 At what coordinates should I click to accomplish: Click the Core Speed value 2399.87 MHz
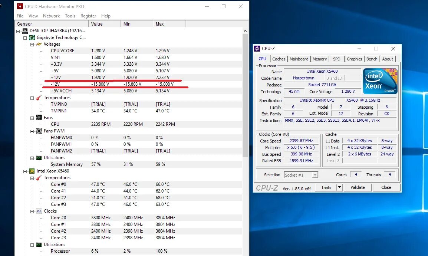[302, 141]
